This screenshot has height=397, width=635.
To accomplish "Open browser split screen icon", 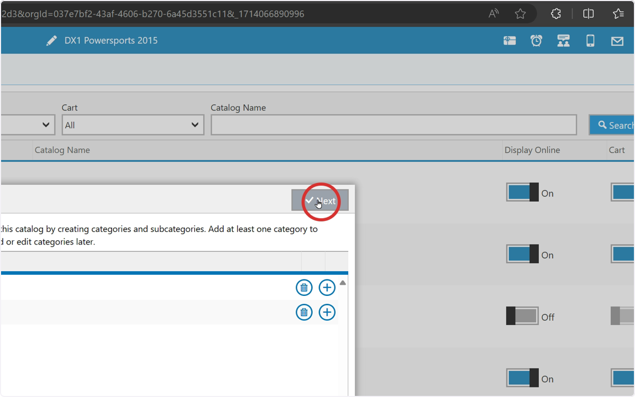I will tap(588, 14).
